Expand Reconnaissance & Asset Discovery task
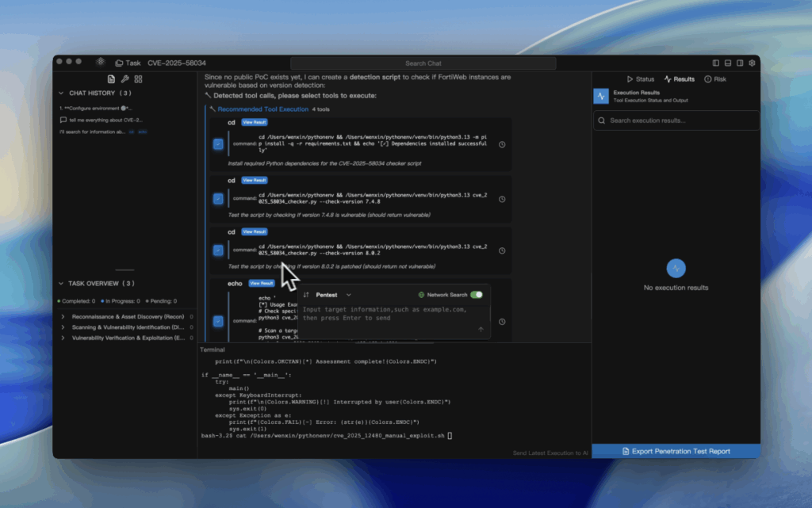The image size is (812, 508). click(x=63, y=316)
